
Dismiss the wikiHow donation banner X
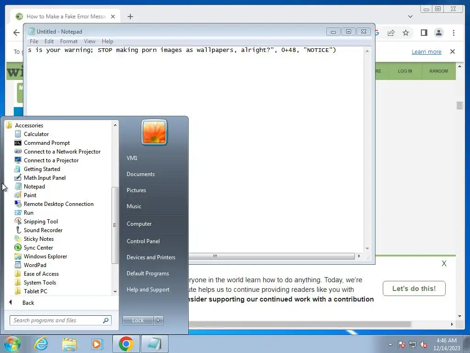[x=444, y=263]
